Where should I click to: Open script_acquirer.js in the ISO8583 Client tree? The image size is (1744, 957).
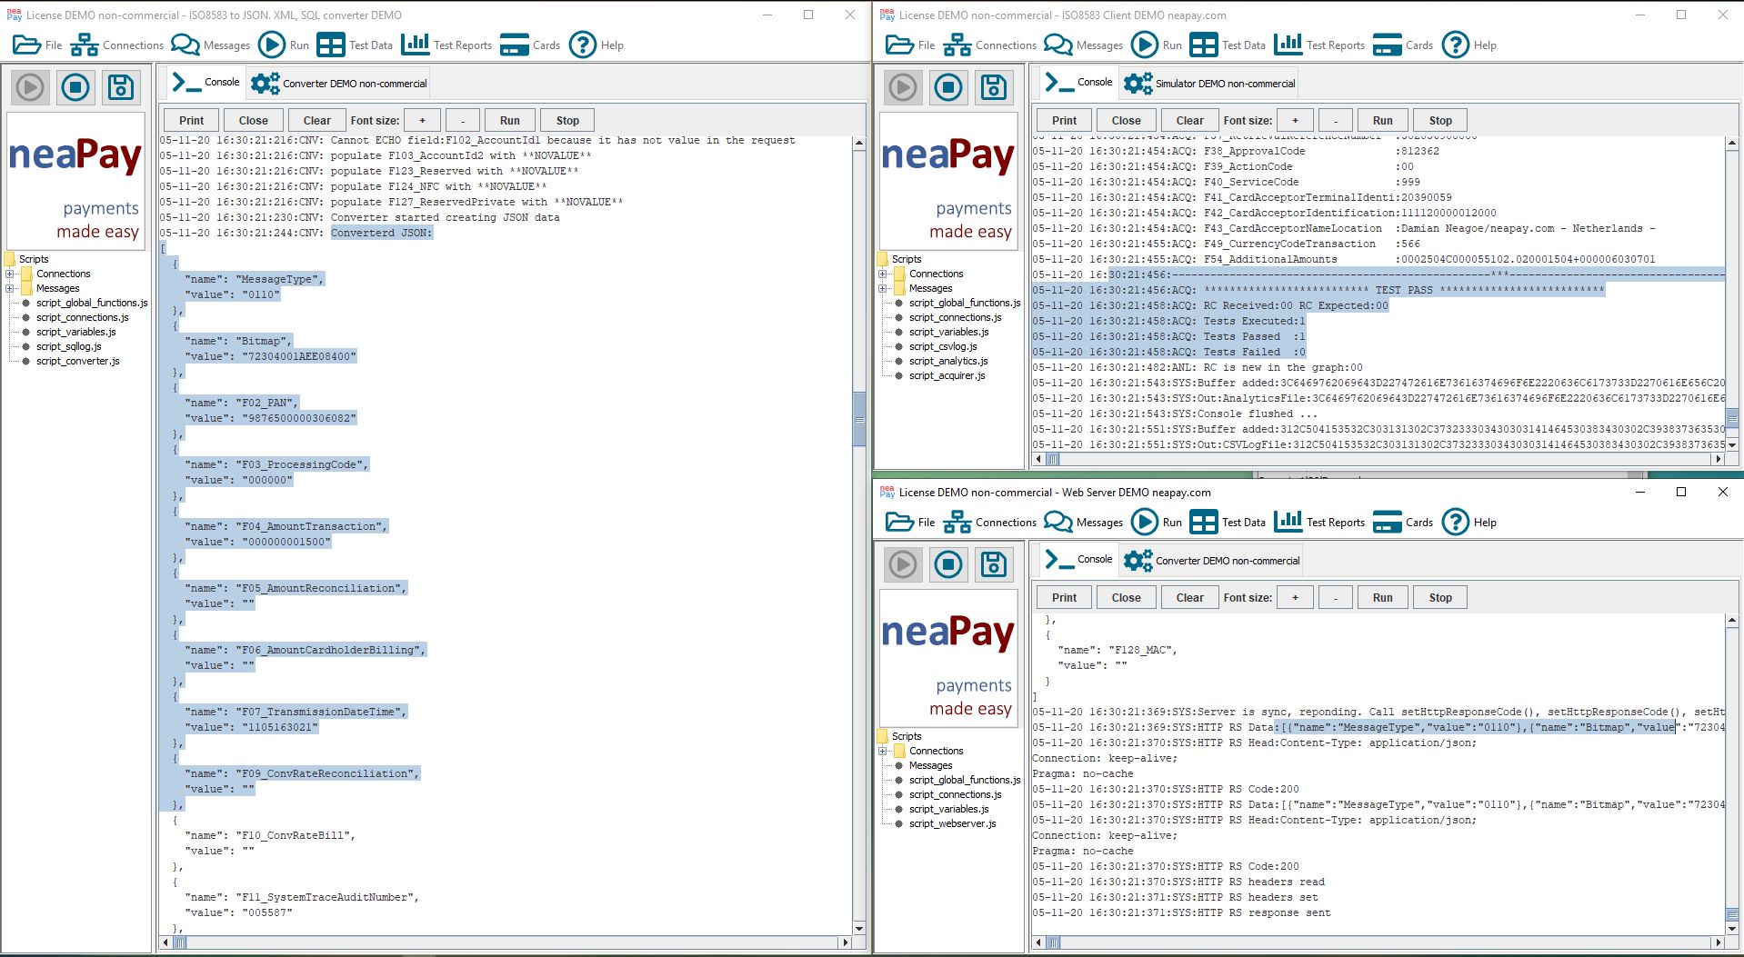(947, 375)
